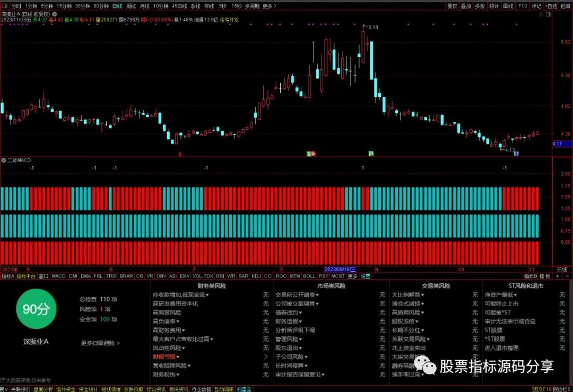This screenshot has width=573, height=392.
Task: Open the 扫雷宝 bottom tab
Action: click(x=244, y=389)
